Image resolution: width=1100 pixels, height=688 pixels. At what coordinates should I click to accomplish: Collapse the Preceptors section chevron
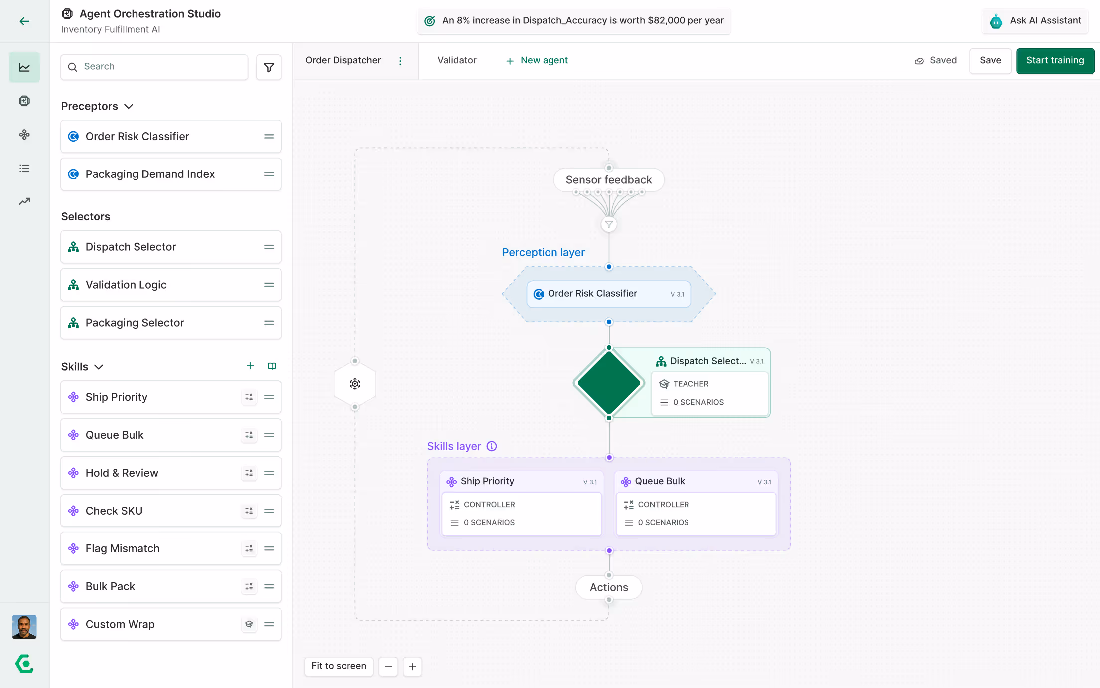[x=129, y=106]
